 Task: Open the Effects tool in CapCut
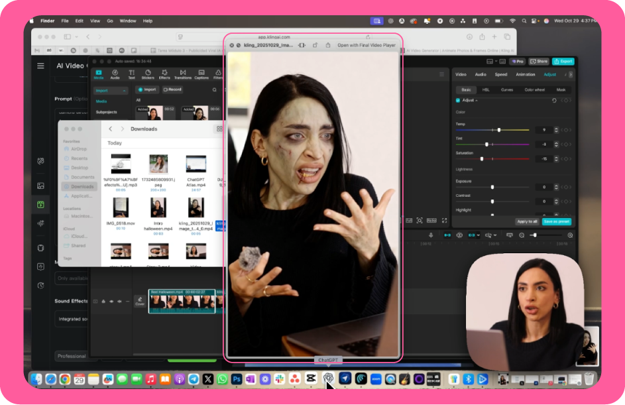point(164,74)
